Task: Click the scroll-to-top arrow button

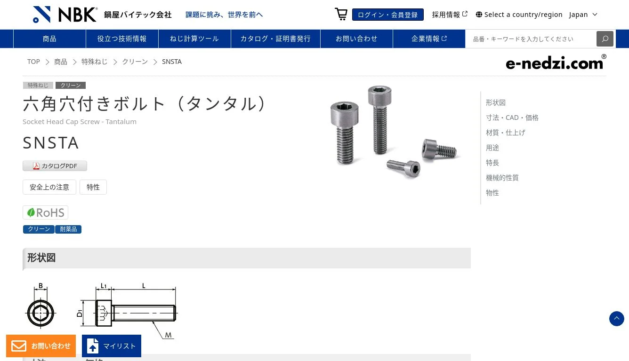Action: point(617,319)
